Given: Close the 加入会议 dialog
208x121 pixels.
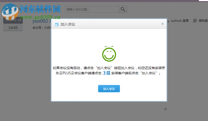Looking at the screenshot, I should (x=162, y=24).
